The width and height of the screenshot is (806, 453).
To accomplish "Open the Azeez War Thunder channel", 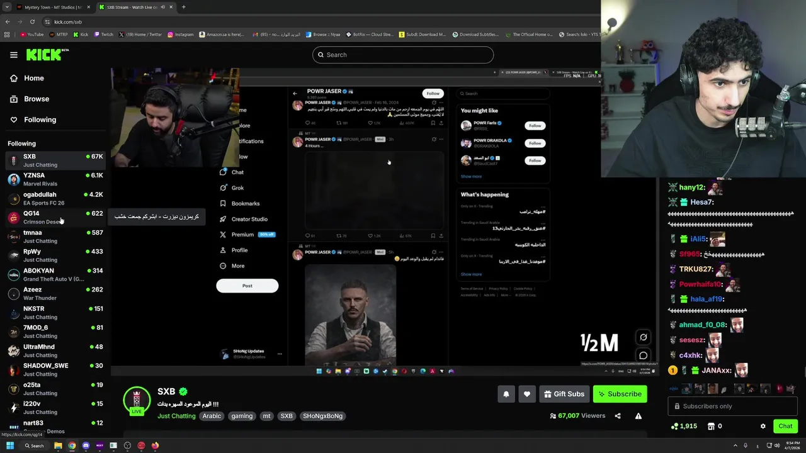I will click(55, 293).
